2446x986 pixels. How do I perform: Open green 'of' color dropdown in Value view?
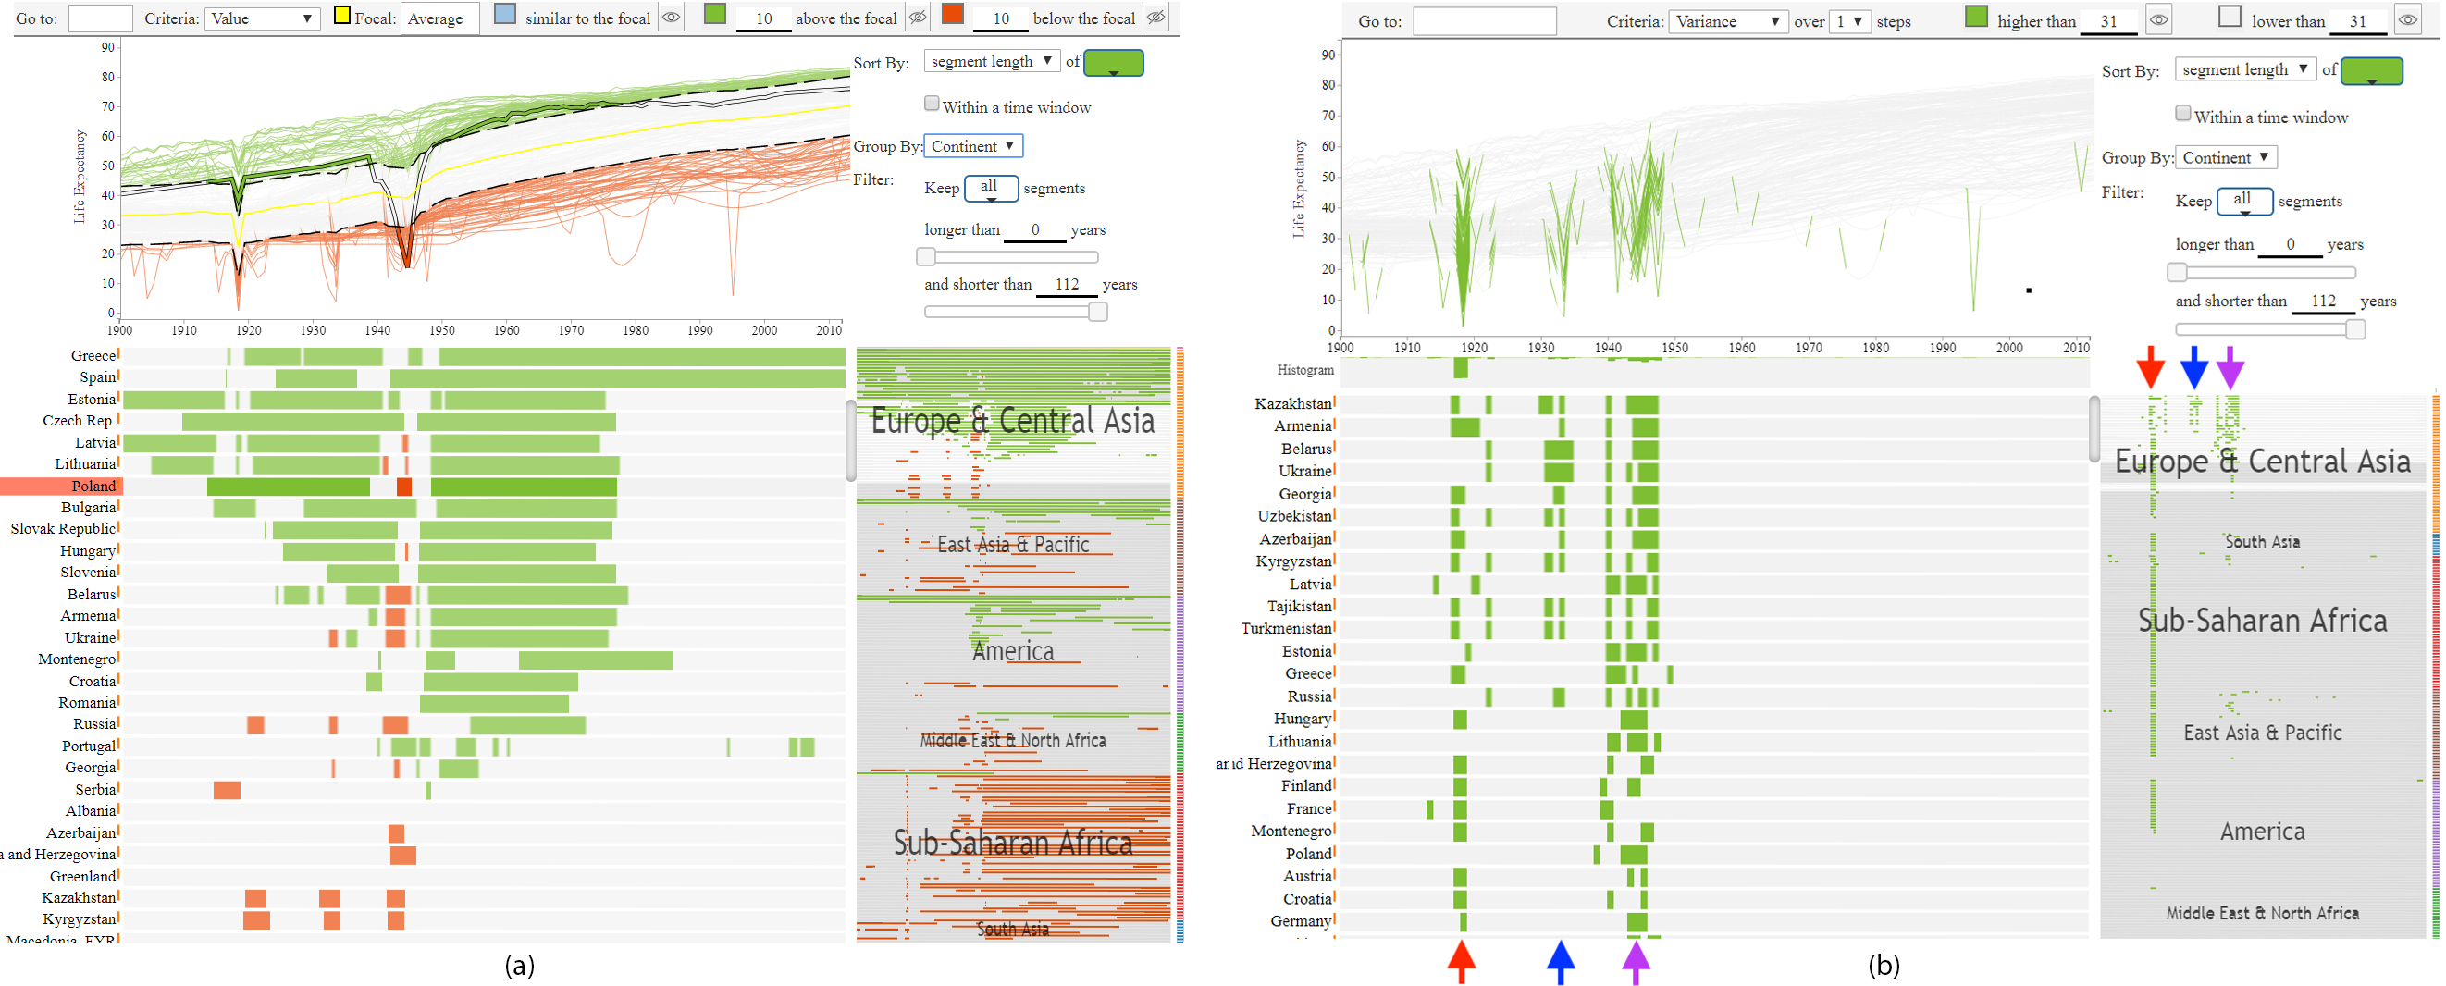pyautogui.click(x=1113, y=63)
